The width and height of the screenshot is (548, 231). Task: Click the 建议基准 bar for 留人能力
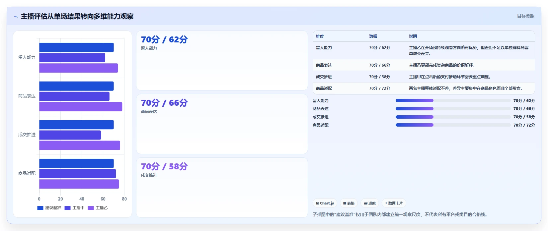[x=76, y=47]
